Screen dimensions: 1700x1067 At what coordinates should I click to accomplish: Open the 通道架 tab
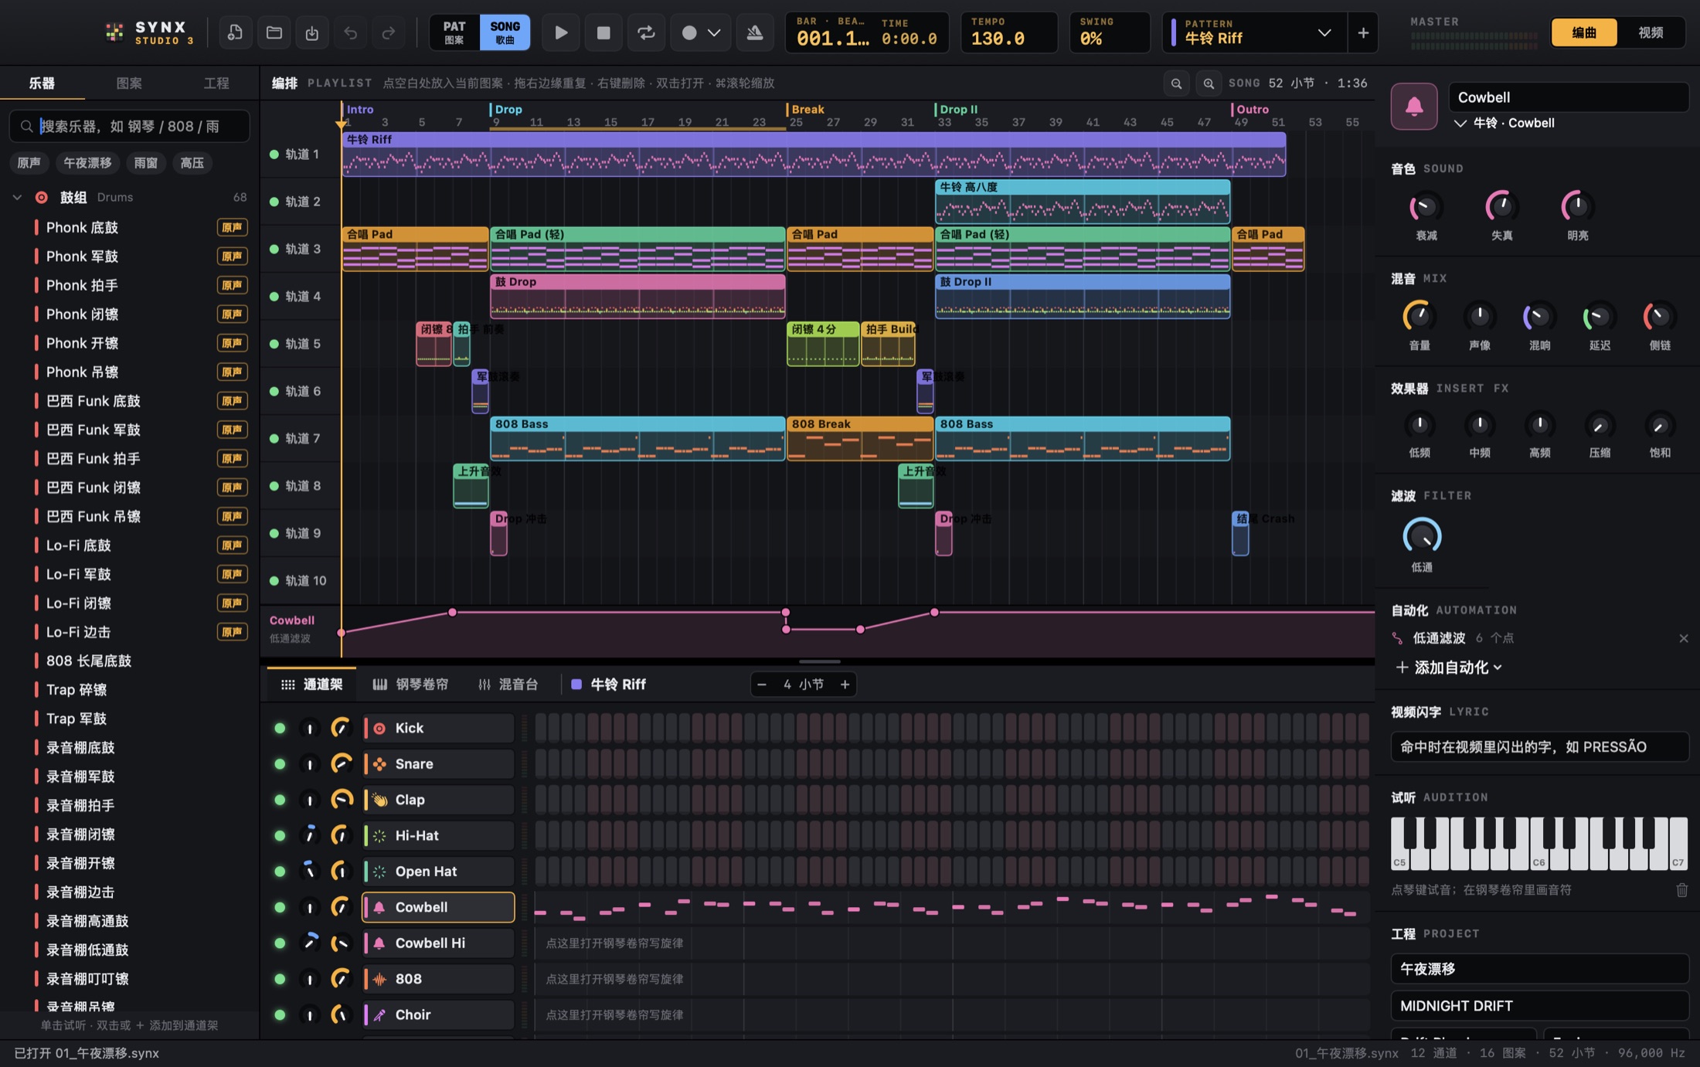point(312,685)
